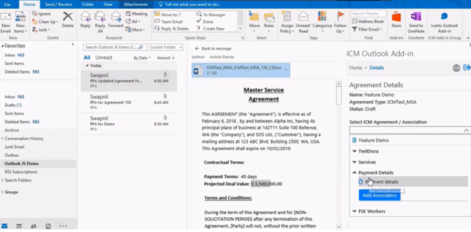Viewport: 471px width, 232px height.
Task: Expand the Quick Steps gallery
Action: (x=240, y=28)
